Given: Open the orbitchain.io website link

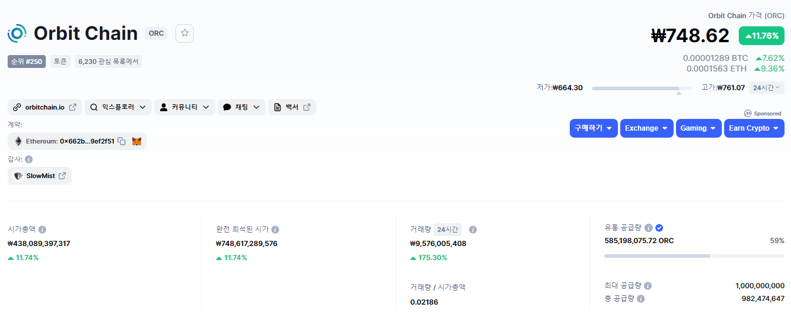Looking at the screenshot, I should point(45,107).
